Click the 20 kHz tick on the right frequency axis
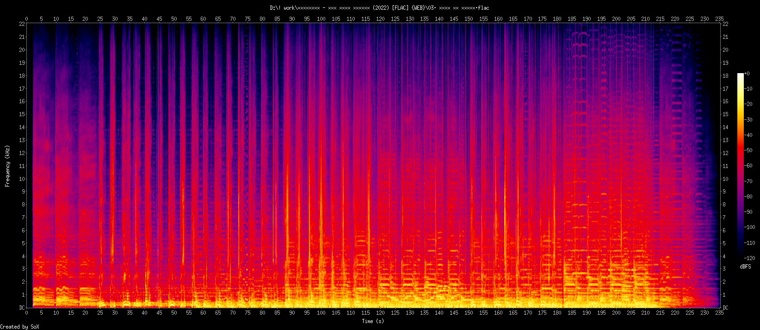This screenshot has height=330, width=760. point(725,50)
